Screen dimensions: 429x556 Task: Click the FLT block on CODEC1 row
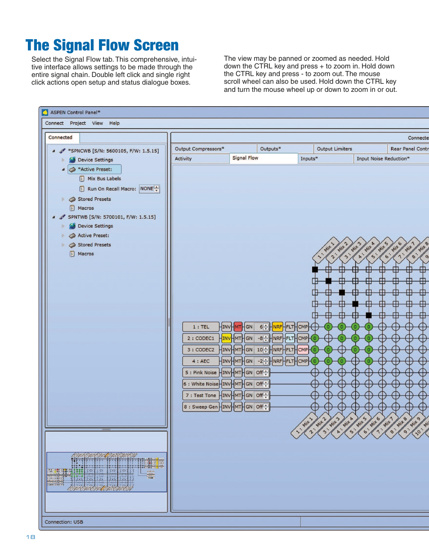(290, 338)
